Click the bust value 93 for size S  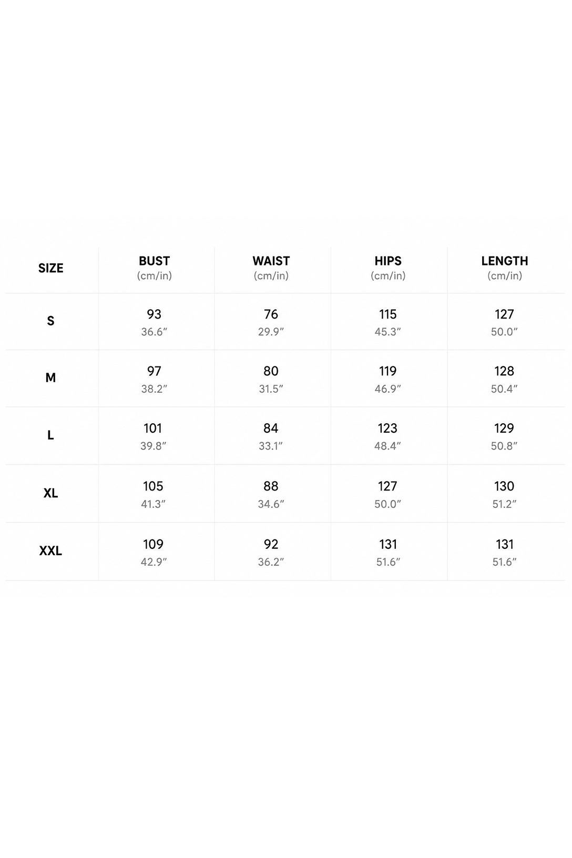point(154,314)
